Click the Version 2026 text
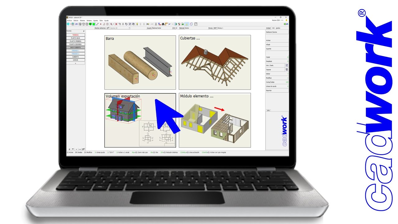This screenshot has width=398, height=224. [x=276, y=20]
